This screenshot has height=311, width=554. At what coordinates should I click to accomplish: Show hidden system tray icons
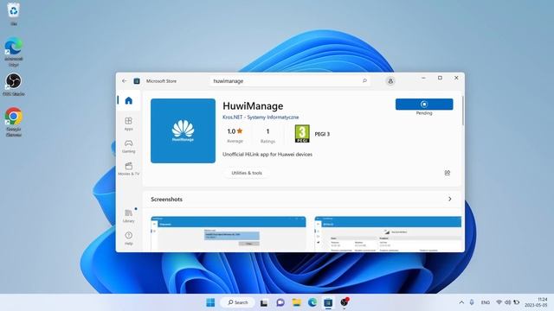(461, 302)
